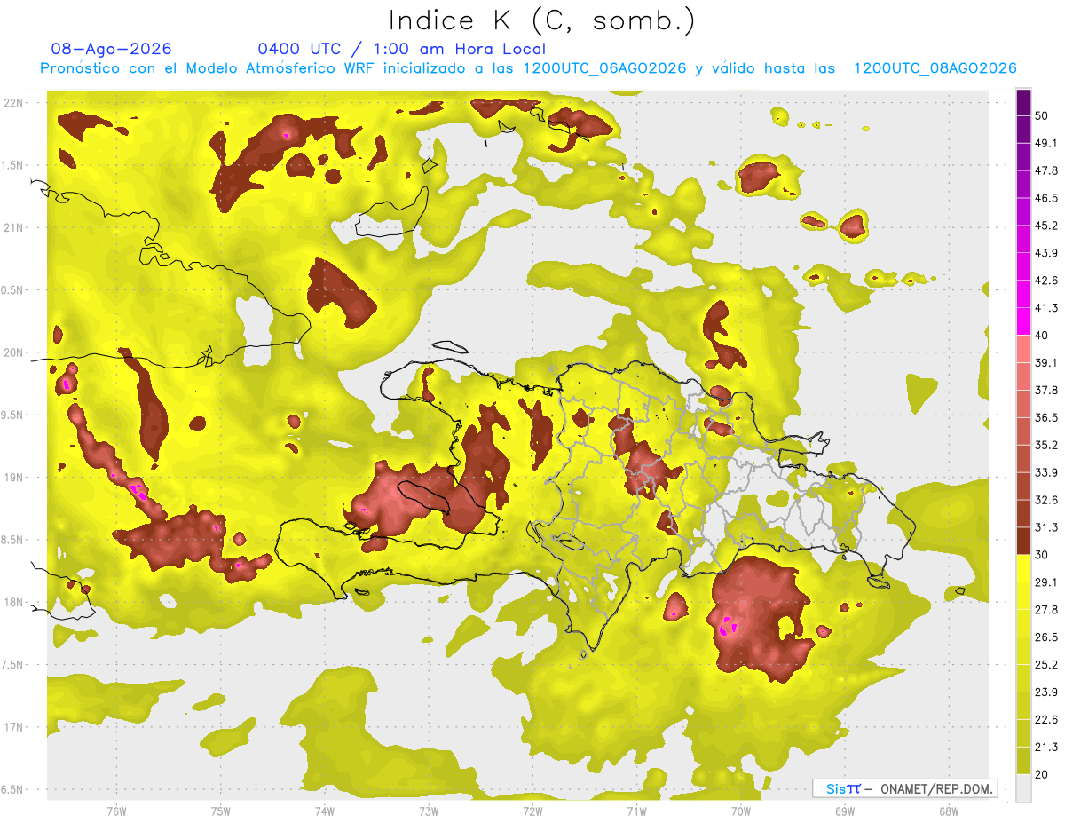This screenshot has width=1065, height=823.
Task: Click the '36.5' colorbar value
Action: [1047, 417]
